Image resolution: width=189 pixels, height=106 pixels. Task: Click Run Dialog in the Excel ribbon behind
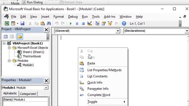click(x=32, y=2)
